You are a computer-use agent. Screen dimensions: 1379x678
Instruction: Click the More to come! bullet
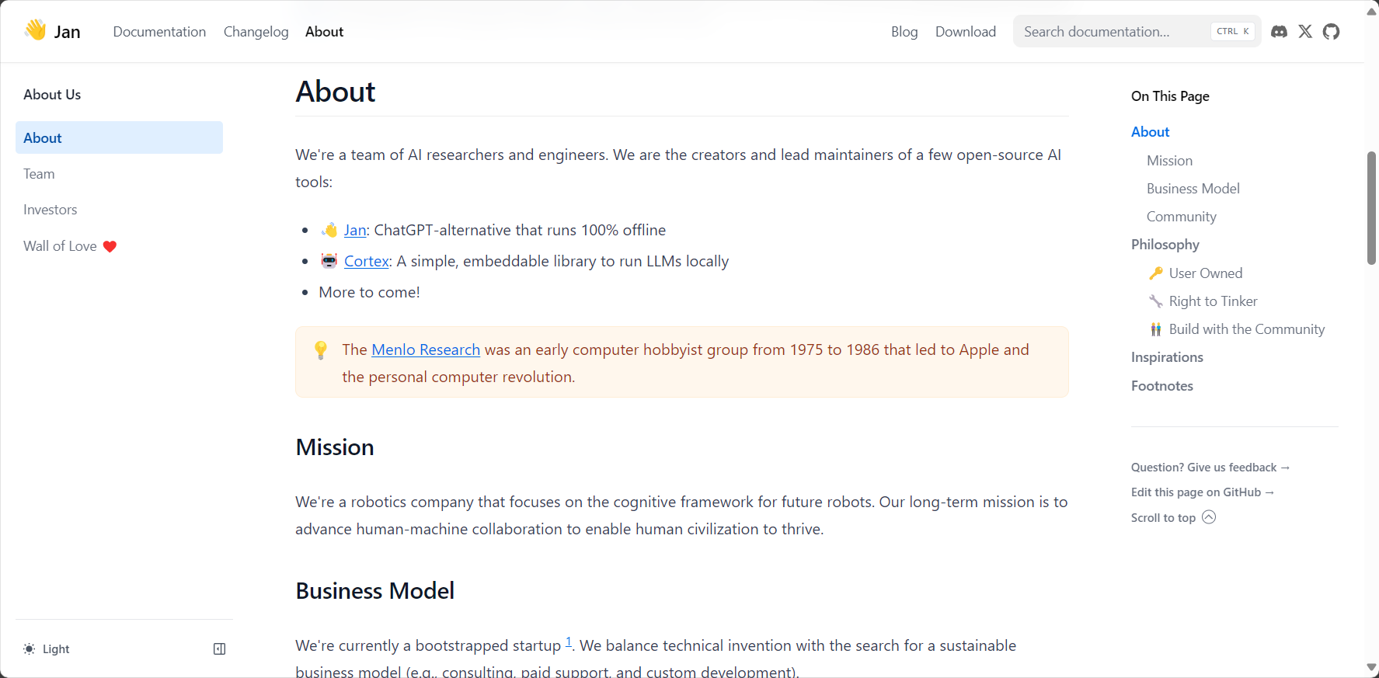pos(369,292)
